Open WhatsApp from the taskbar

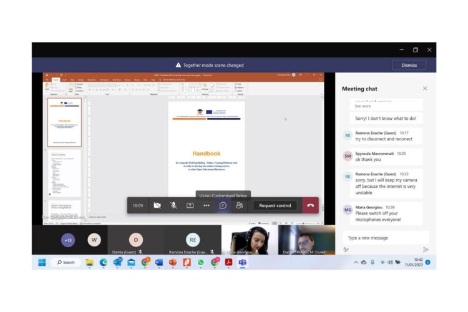point(201,263)
